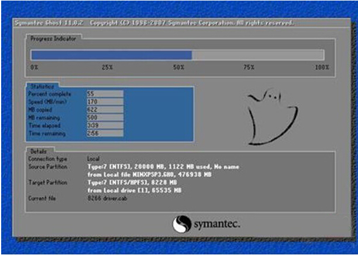This screenshot has height=255, width=358.
Task: Select the Time elapsed value field
Action: [x=104, y=125]
